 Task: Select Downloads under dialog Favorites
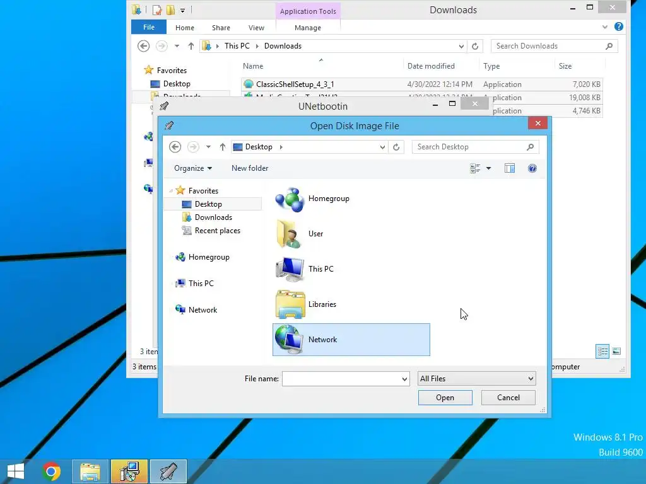coord(213,217)
